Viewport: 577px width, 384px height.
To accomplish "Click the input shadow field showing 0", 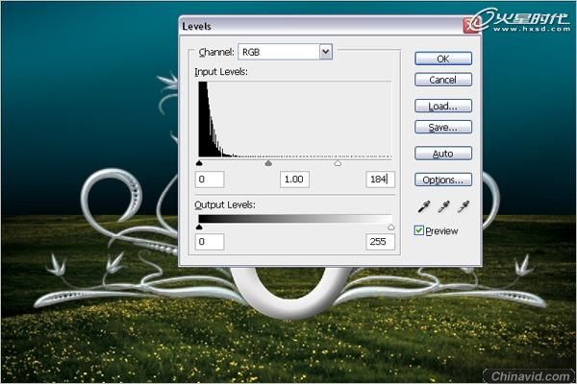I will pos(210,180).
